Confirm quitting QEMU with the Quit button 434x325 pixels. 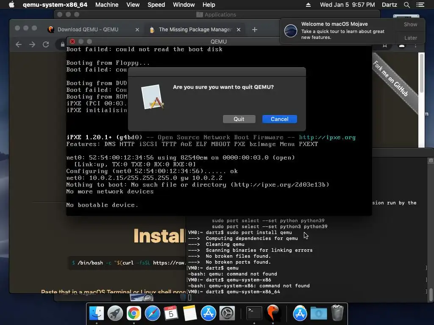coord(239,119)
